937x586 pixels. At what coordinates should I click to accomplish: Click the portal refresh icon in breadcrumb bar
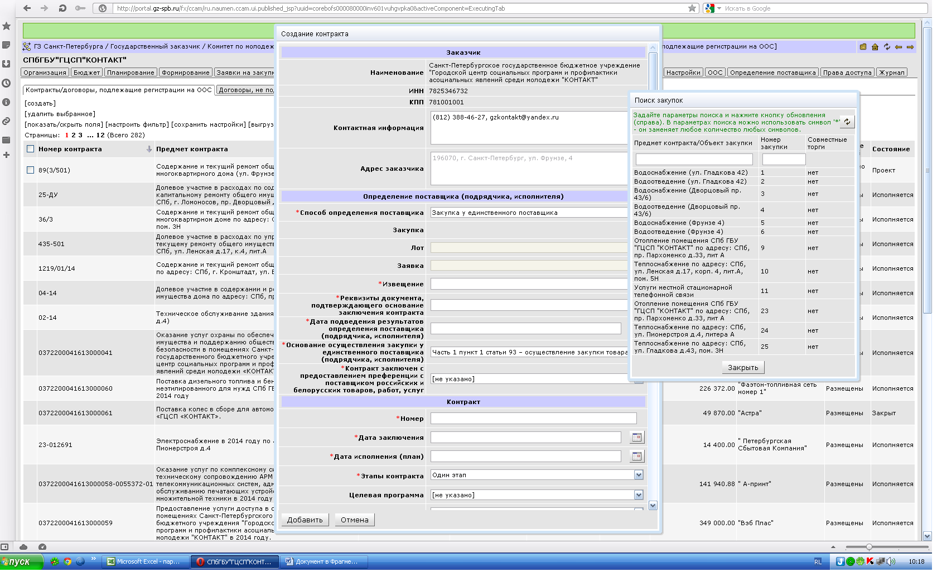pos(887,47)
